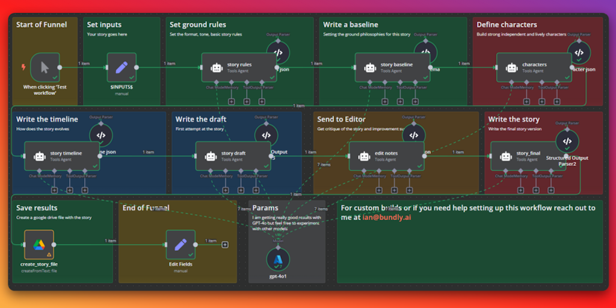Add Memory to story rules agent
Image resolution: width=616 pixels, height=308 pixels.
coord(232,101)
